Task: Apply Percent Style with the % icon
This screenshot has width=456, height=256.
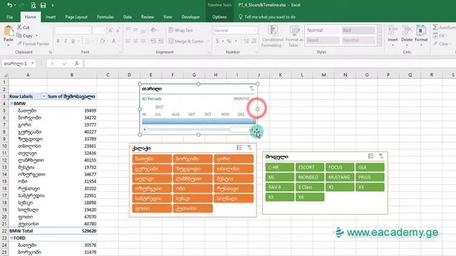Action: pyautogui.click(x=229, y=41)
